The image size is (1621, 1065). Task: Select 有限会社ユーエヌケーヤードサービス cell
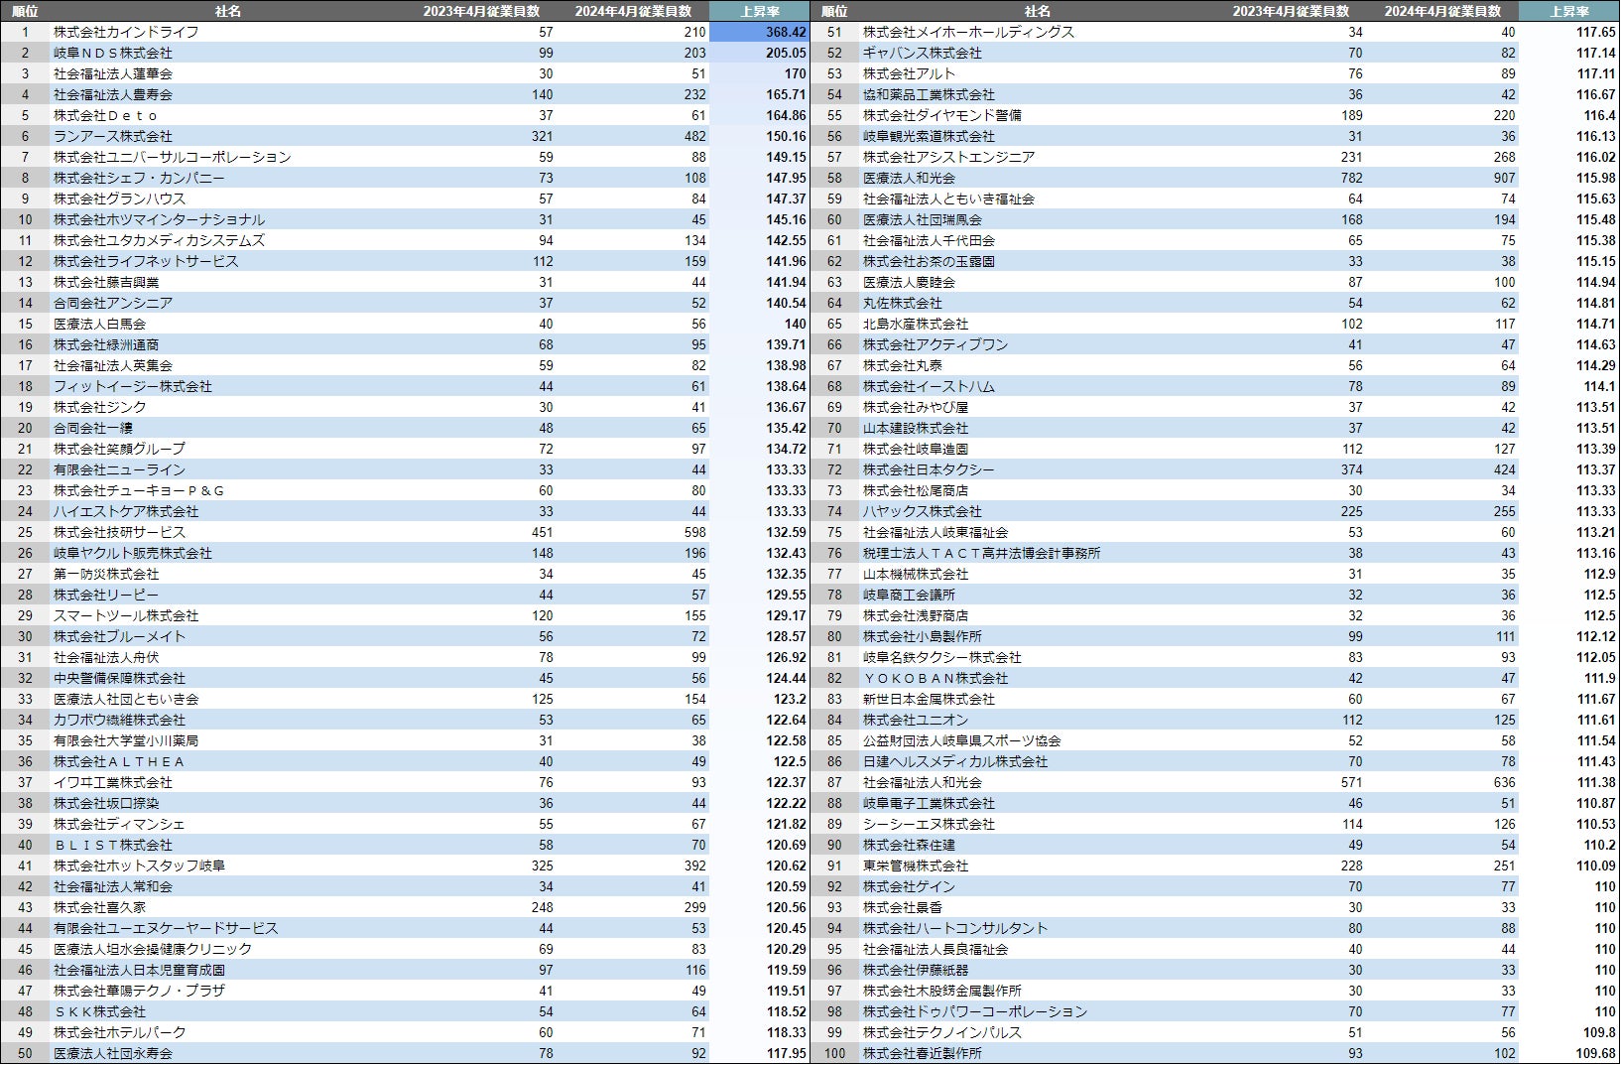click(x=166, y=928)
